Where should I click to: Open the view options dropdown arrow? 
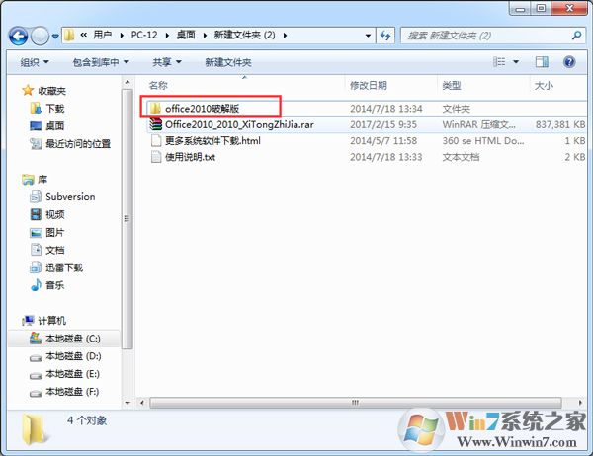516,61
